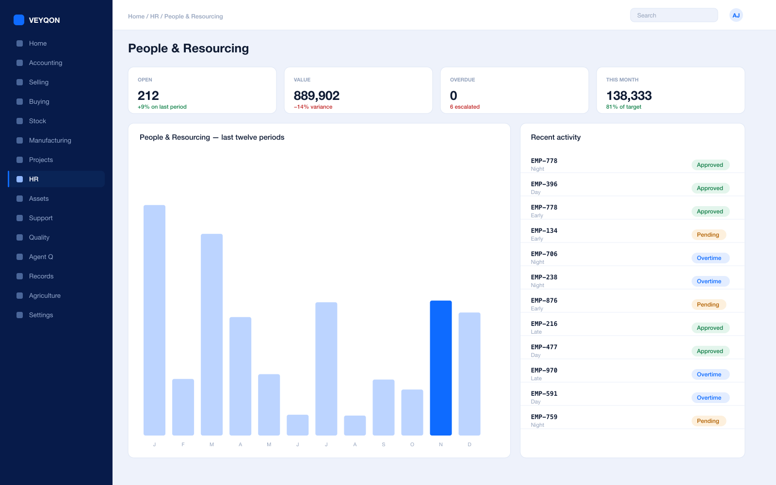
Task: Open Agent Q from sidebar
Action: pos(56,257)
